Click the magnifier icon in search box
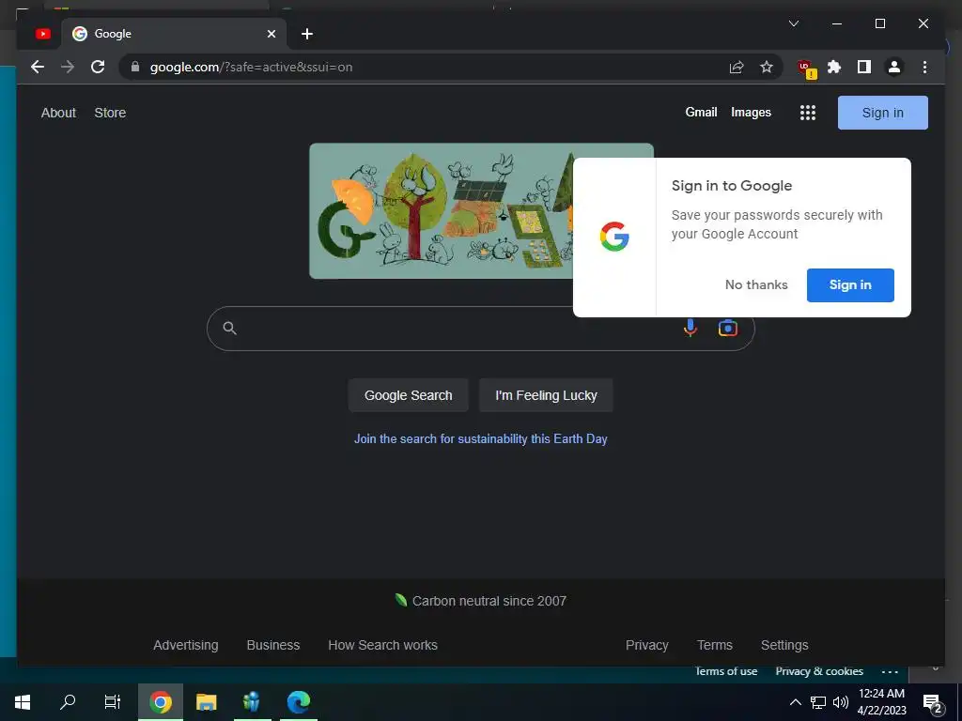This screenshot has height=721, width=962. (229, 328)
